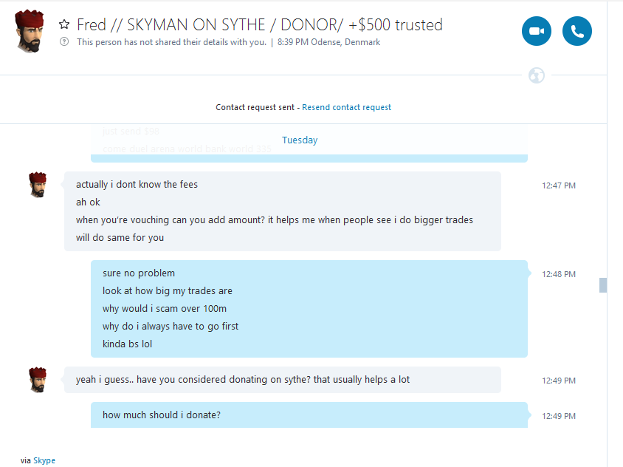Click Resend contact request link
623x467 pixels.
[346, 107]
